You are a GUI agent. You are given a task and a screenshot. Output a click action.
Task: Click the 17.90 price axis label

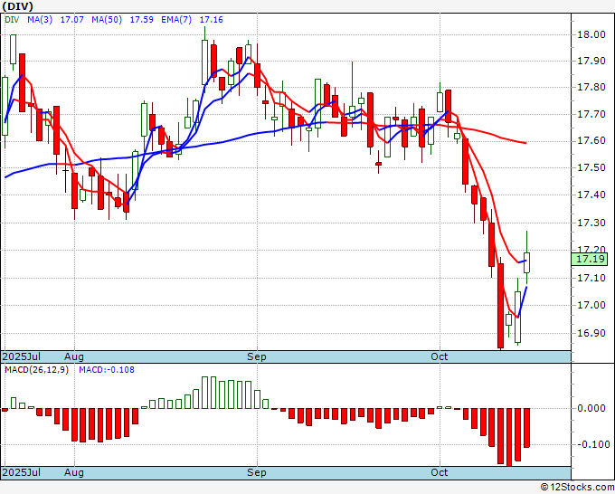(591, 61)
